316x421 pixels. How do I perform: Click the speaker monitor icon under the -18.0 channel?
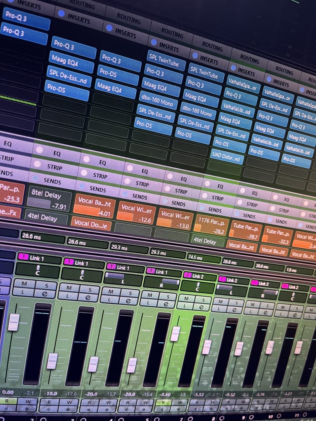pos(49,409)
